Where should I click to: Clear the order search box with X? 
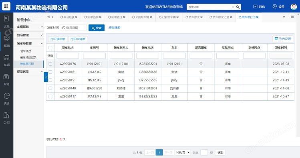tap(233, 7)
